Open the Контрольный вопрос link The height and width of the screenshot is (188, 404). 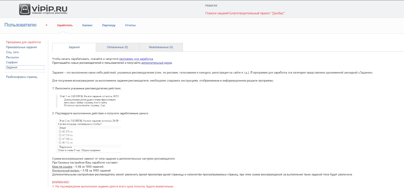click(66, 171)
